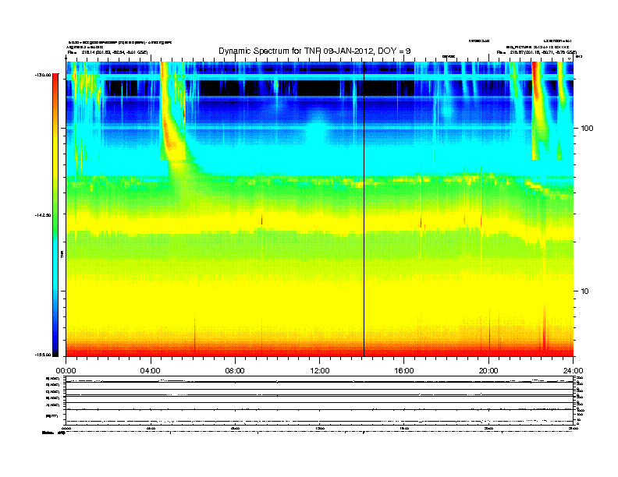Click the -142.50 color bar label
The width and height of the screenshot is (618, 477).
pos(43,215)
